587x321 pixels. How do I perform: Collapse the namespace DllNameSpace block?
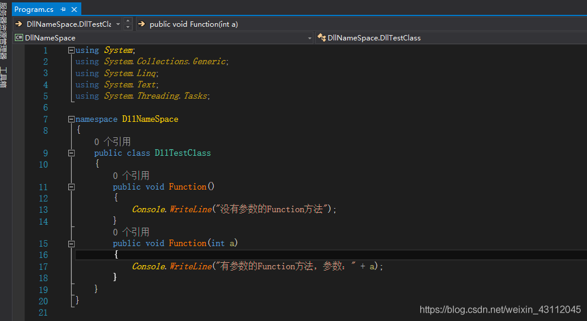coord(71,119)
